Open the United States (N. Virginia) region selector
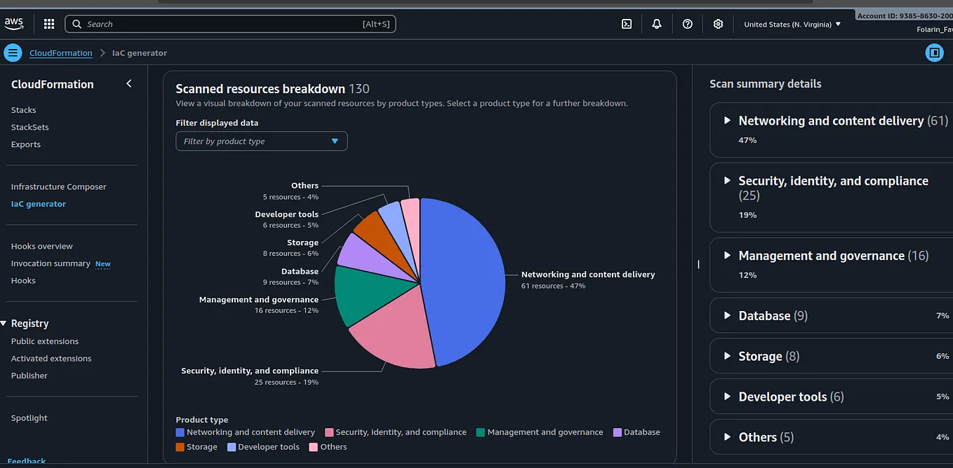Viewport: 953px width, 468px height. 793,23
